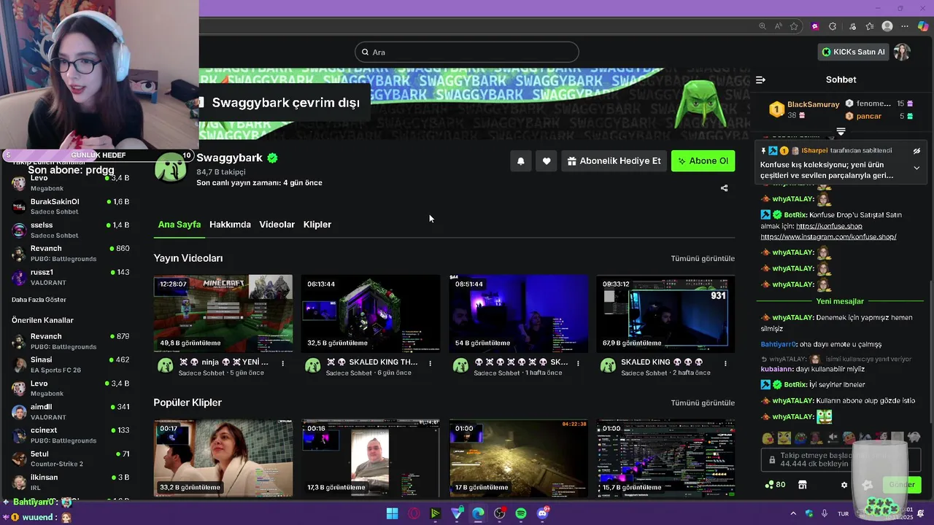
Task: Click the verified badge beside Swaggybark
Action: (272, 157)
